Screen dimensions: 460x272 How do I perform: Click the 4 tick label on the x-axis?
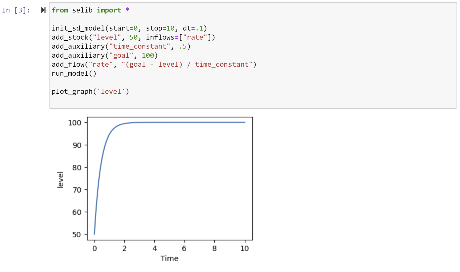coord(155,249)
